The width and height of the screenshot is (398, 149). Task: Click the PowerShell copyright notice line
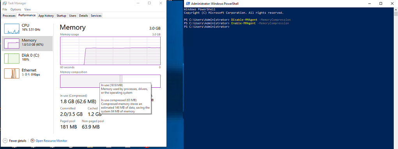pyautogui.click(x=233, y=13)
